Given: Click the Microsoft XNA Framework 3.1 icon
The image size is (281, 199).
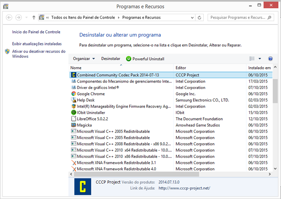Looking at the screenshot, I should tap(74, 163).
